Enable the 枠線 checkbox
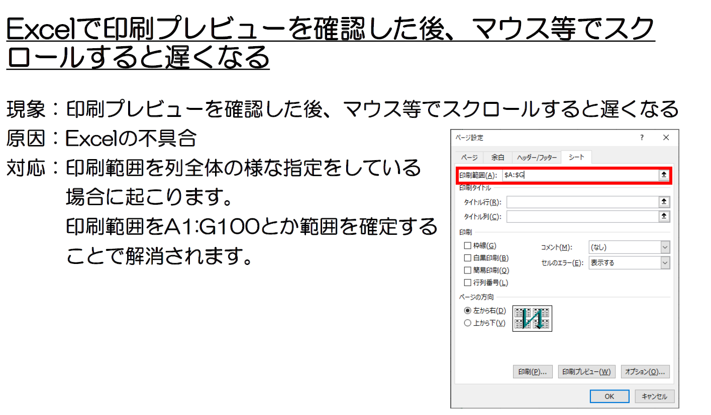711x415 pixels. pos(468,246)
